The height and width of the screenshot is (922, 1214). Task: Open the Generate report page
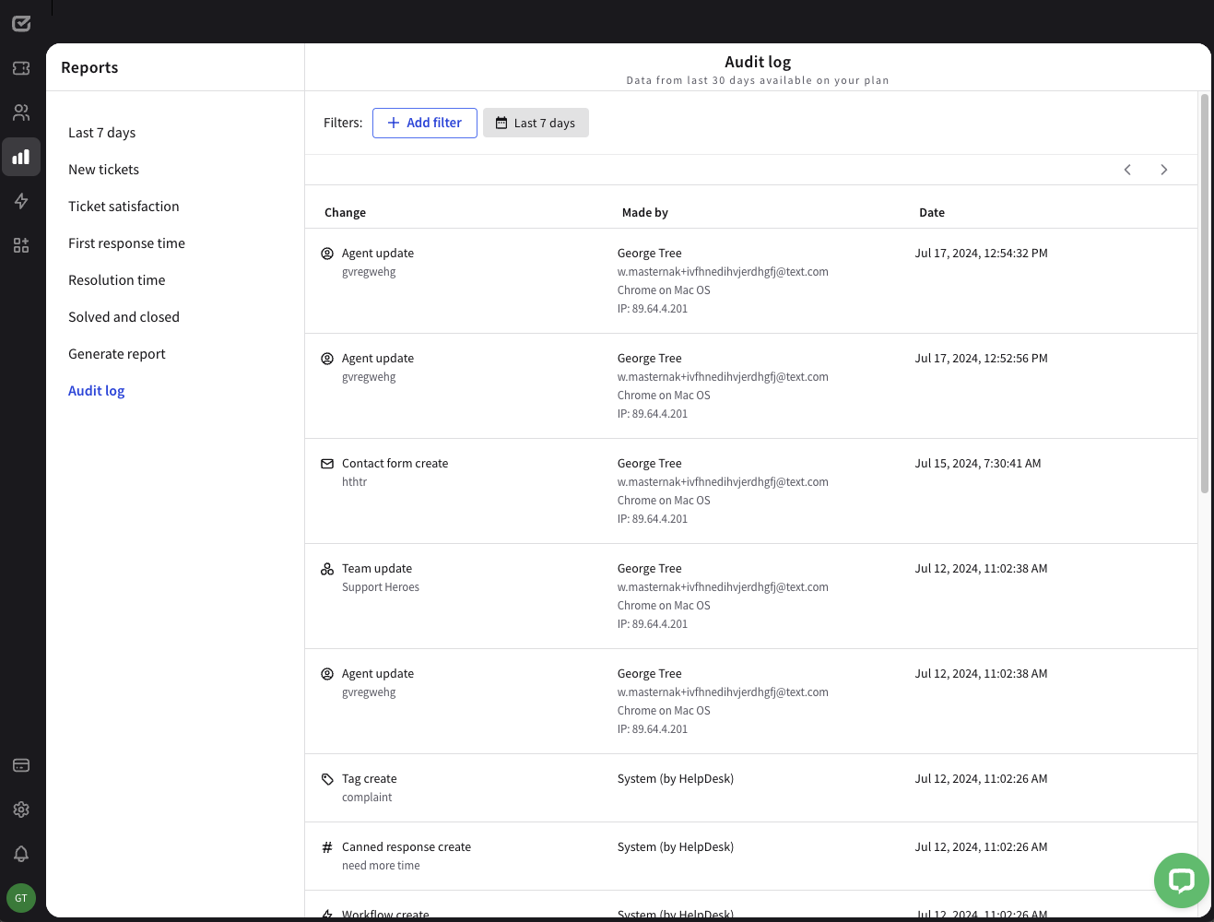tap(117, 353)
